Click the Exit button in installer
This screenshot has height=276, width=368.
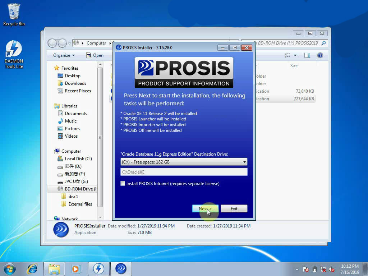[x=234, y=209]
